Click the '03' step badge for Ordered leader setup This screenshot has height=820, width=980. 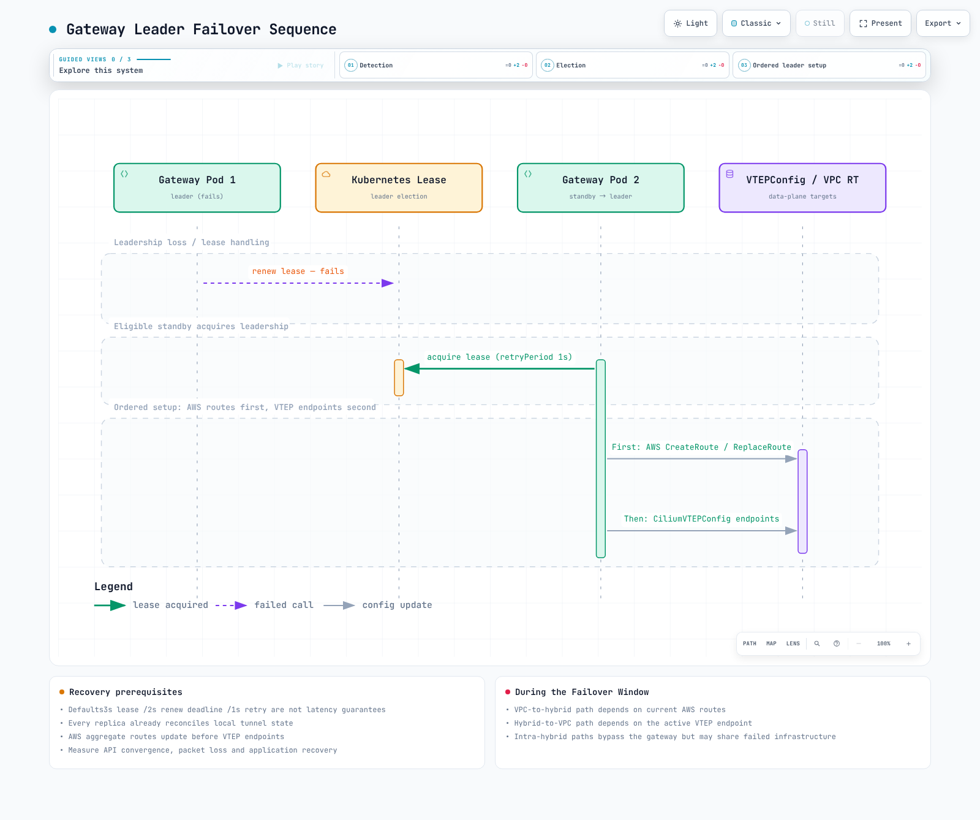pyautogui.click(x=744, y=65)
